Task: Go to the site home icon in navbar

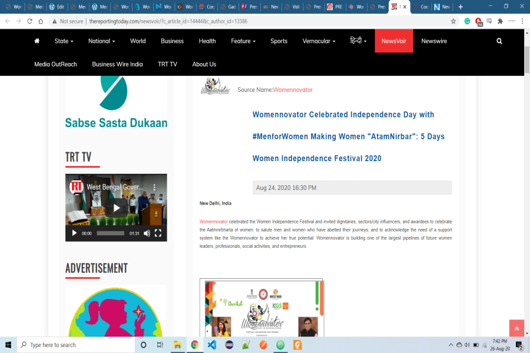Action: [x=37, y=41]
